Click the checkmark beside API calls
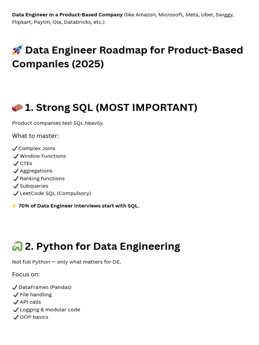The image size is (259, 345). tap(16, 302)
